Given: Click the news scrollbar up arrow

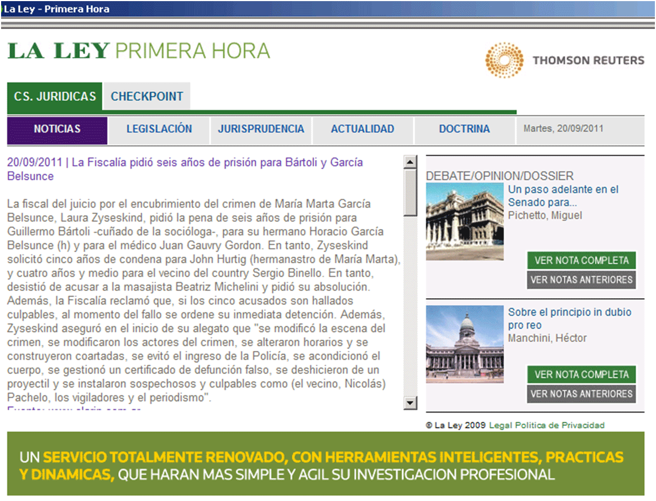Looking at the screenshot, I should 411,162.
